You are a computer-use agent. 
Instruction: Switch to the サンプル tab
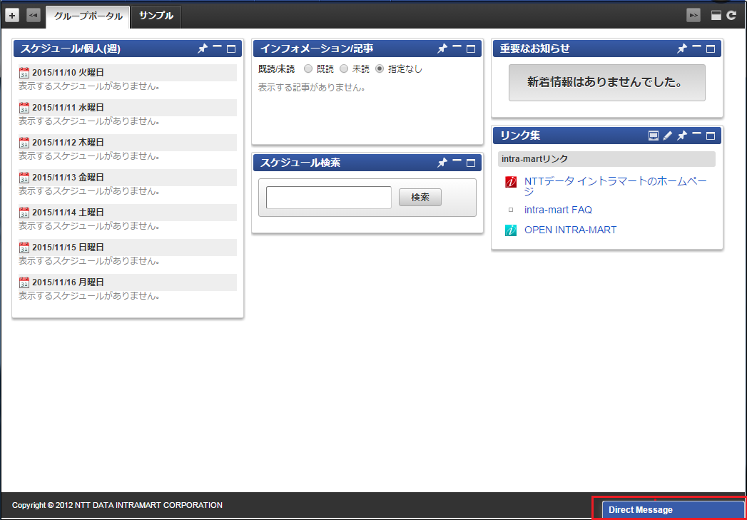tap(156, 16)
